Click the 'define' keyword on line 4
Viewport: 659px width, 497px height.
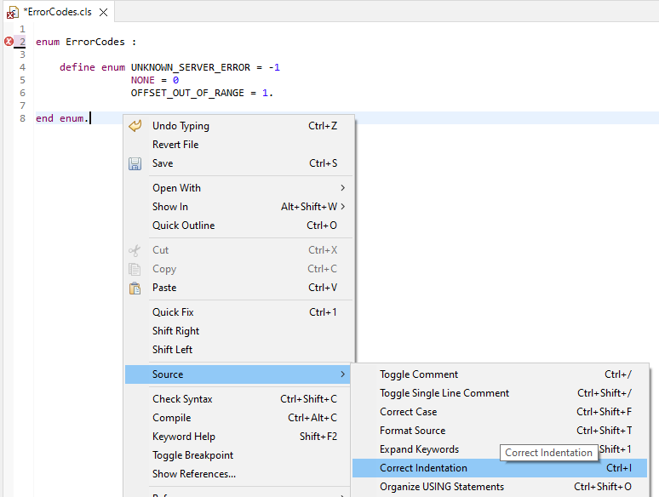click(x=77, y=67)
